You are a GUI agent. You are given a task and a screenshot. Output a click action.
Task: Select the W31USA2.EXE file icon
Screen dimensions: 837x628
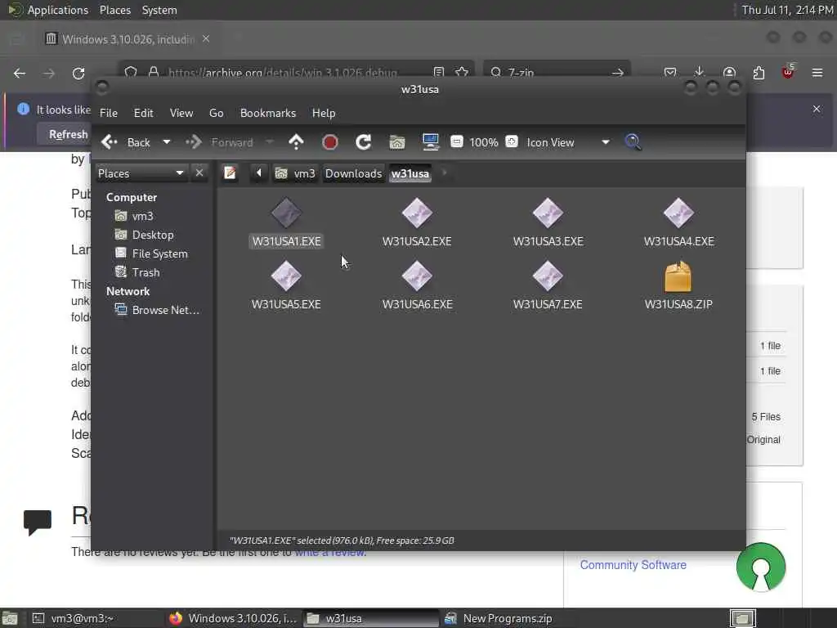tap(417, 213)
